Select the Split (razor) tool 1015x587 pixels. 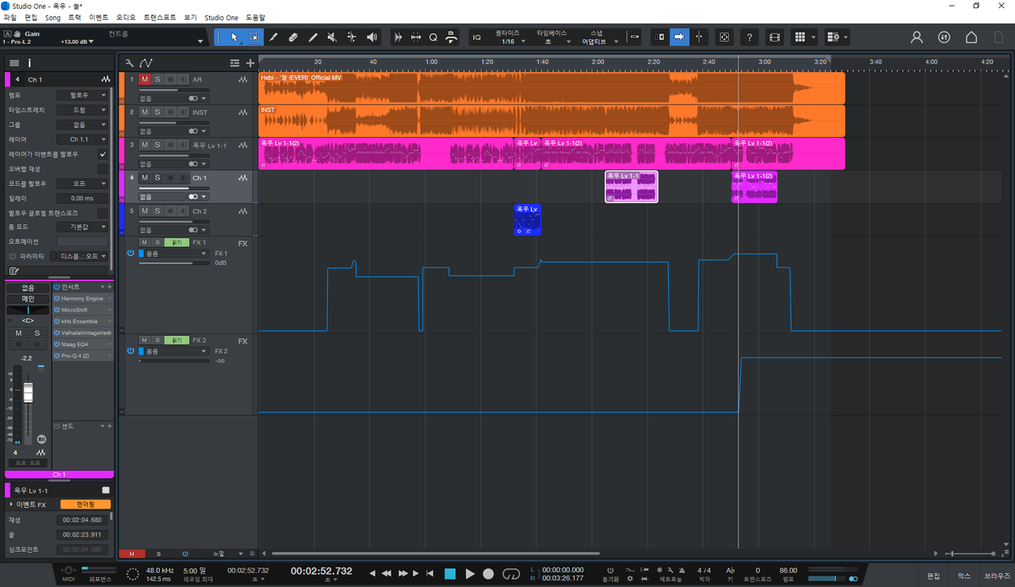[274, 38]
